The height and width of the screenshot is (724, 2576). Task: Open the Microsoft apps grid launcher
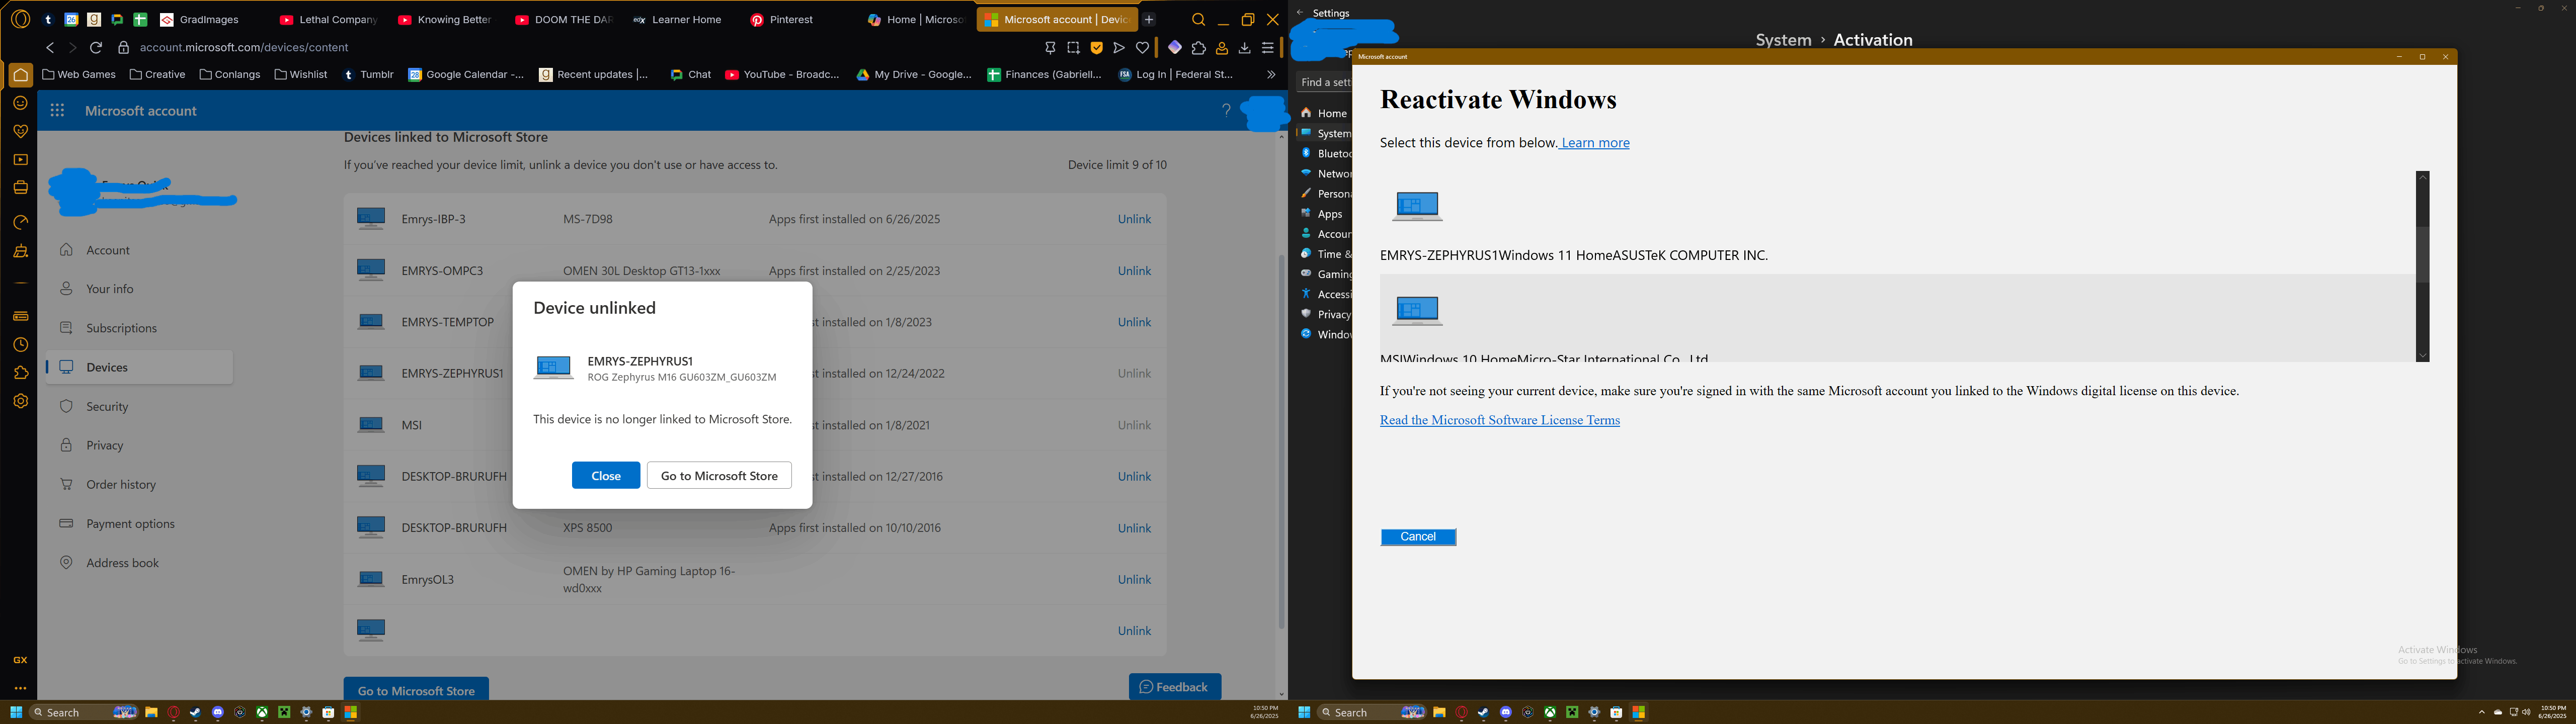click(x=57, y=111)
